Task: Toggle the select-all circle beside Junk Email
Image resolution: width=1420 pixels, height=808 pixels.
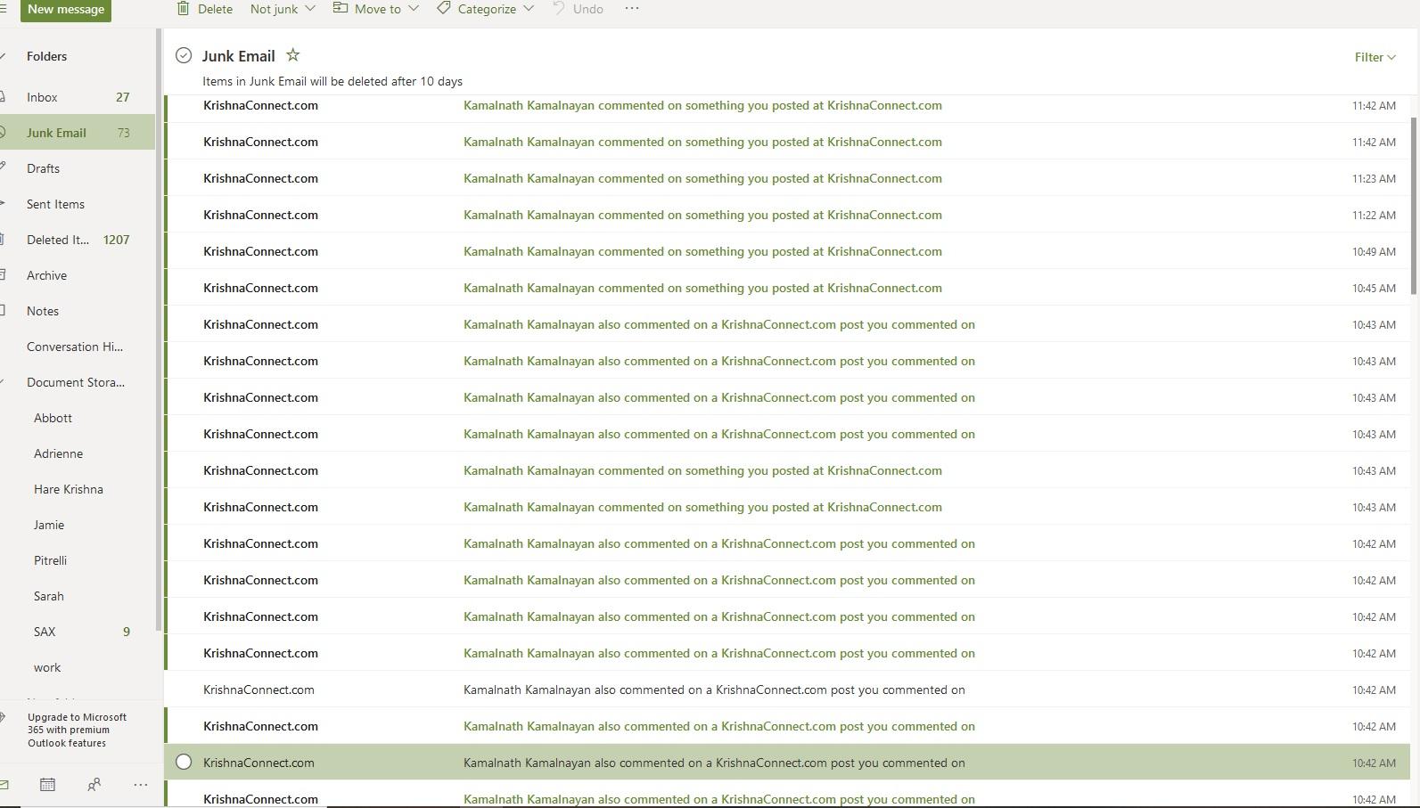Action: coord(184,55)
